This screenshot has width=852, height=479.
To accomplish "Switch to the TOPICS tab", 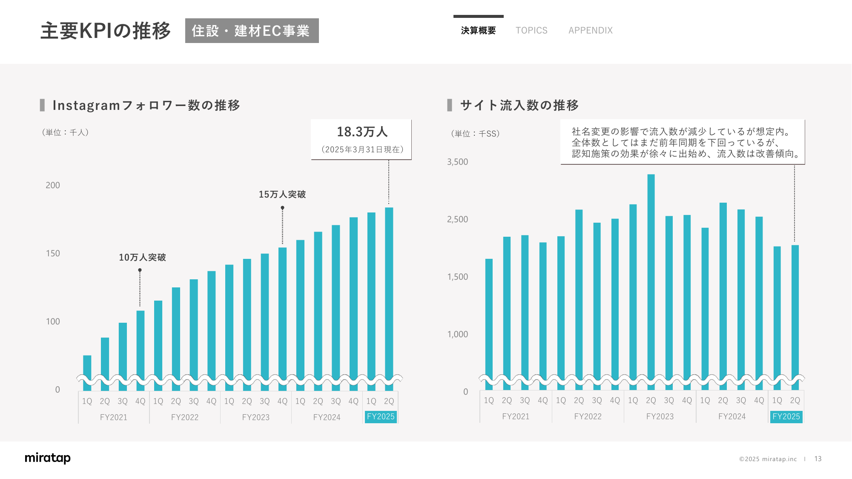I will (x=531, y=30).
